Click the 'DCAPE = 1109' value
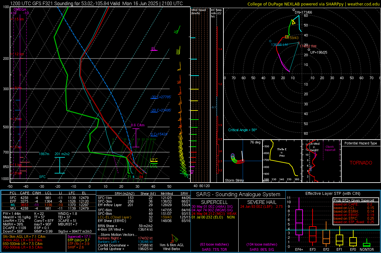This screenshot has height=253, width=381. [x=14, y=228]
